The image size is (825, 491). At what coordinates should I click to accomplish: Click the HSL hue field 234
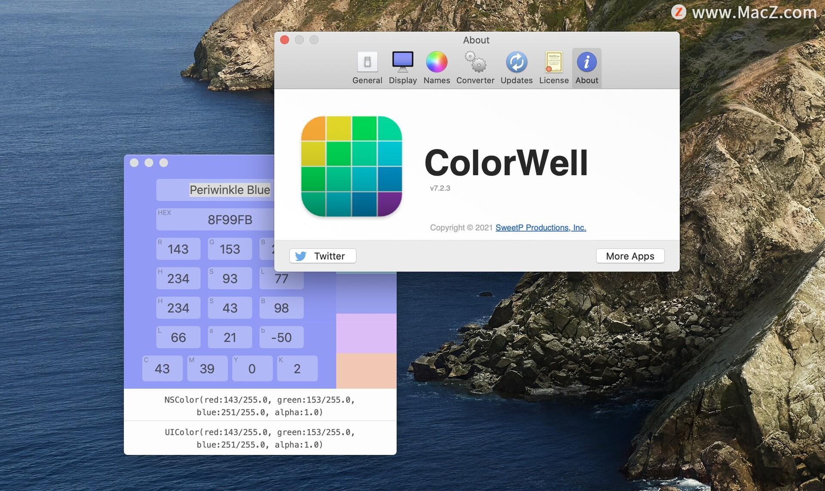point(178,279)
